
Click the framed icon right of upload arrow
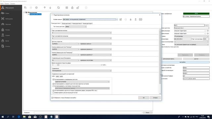point(140,20)
